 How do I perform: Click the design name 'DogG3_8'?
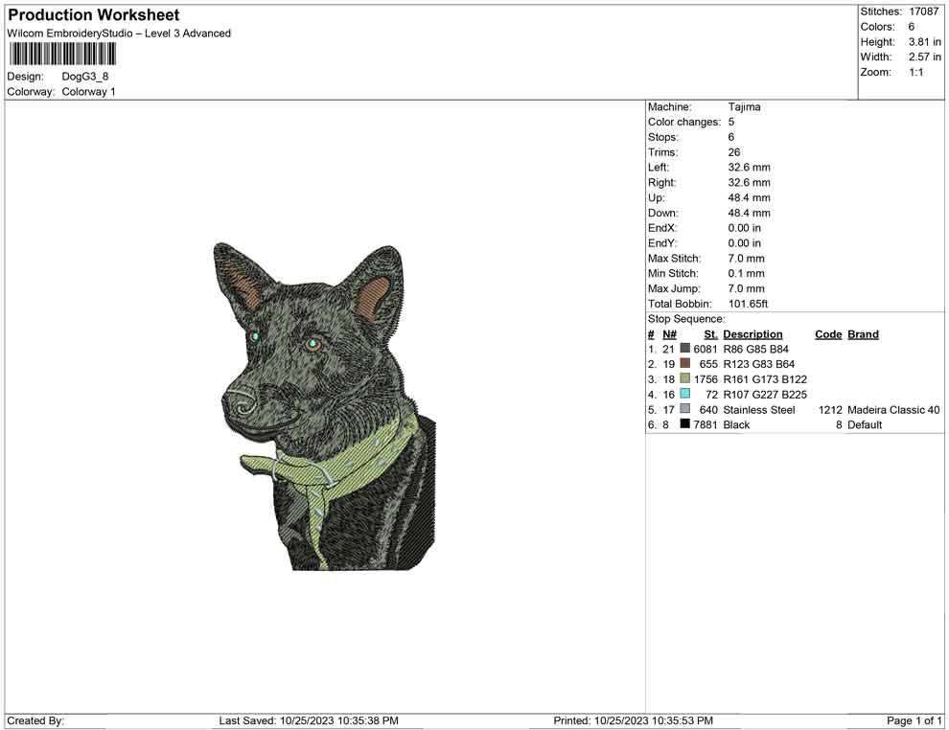click(84, 77)
